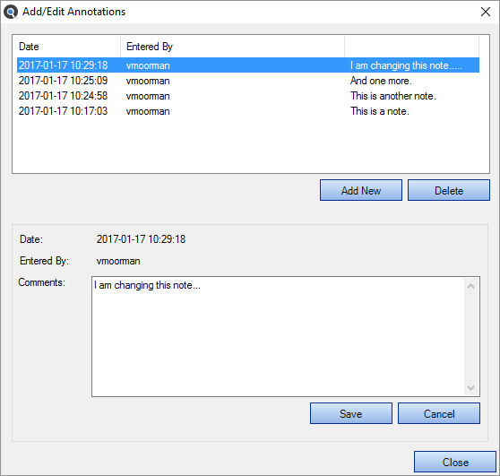Click the Close button at bottom
500x476 pixels.
455,462
